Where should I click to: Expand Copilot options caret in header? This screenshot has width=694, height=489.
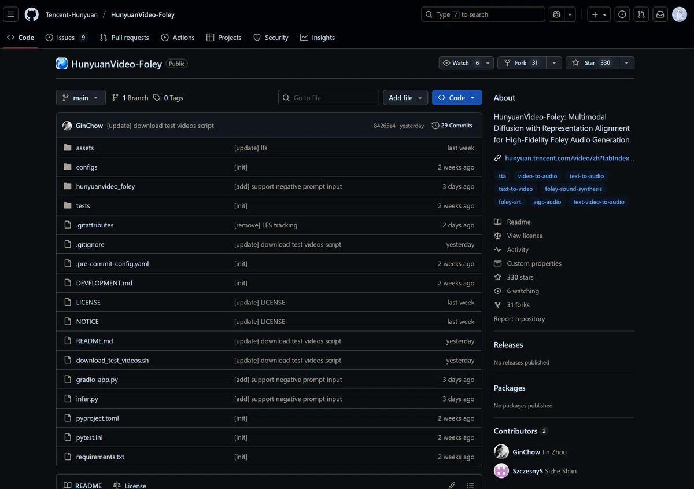570,14
